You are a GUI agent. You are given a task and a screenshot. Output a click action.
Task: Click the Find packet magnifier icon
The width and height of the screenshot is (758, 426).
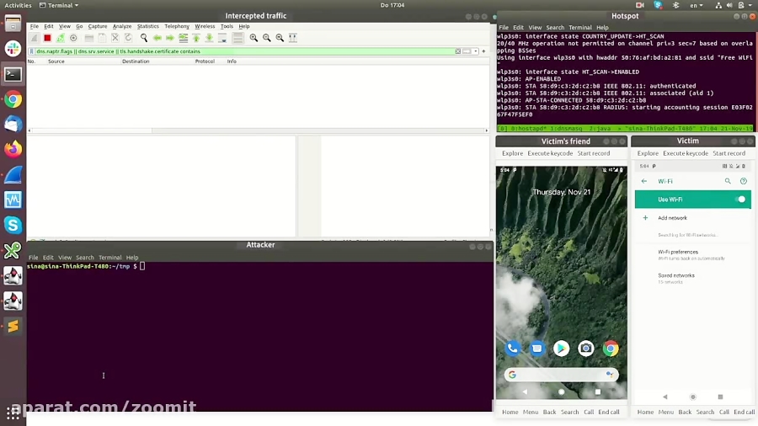(x=144, y=38)
